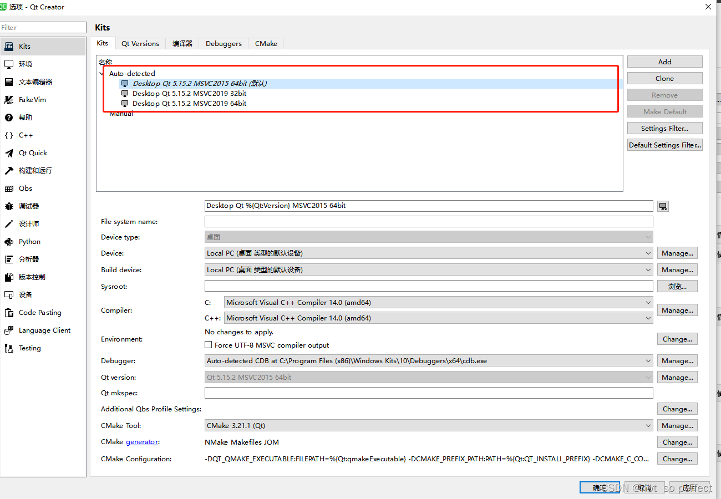Click the Clone kit button
Image resolution: width=721 pixels, height=499 pixels.
(664, 78)
